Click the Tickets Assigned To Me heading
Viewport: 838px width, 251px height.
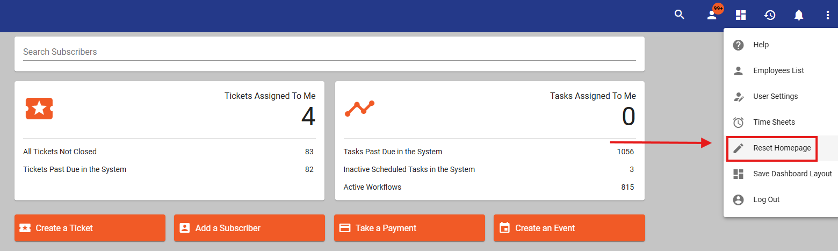click(x=270, y=96)
